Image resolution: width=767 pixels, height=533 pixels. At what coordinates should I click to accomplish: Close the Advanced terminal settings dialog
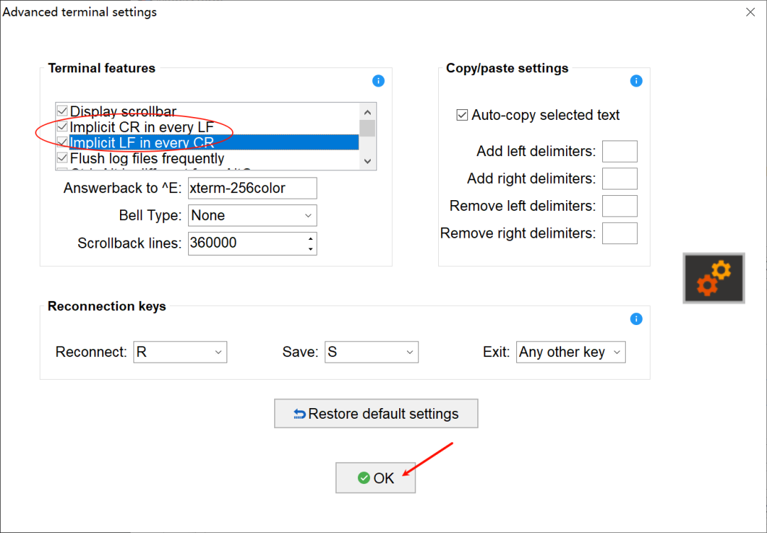point(751,12)
